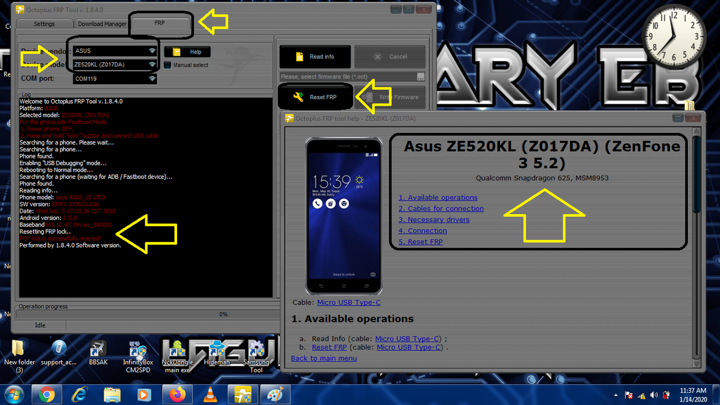Open Google Chrome from the taskbar
This screenshot has width=720, height=405.
pos(47,395)
